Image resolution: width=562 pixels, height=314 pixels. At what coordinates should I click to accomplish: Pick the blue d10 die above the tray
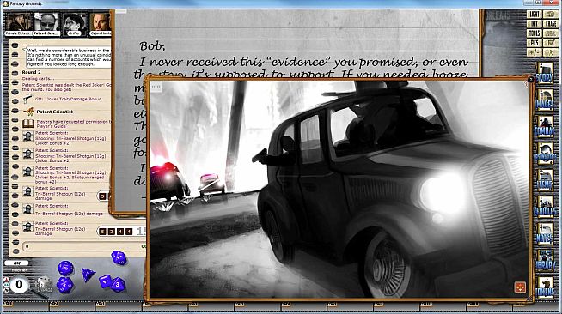[119, 257]
